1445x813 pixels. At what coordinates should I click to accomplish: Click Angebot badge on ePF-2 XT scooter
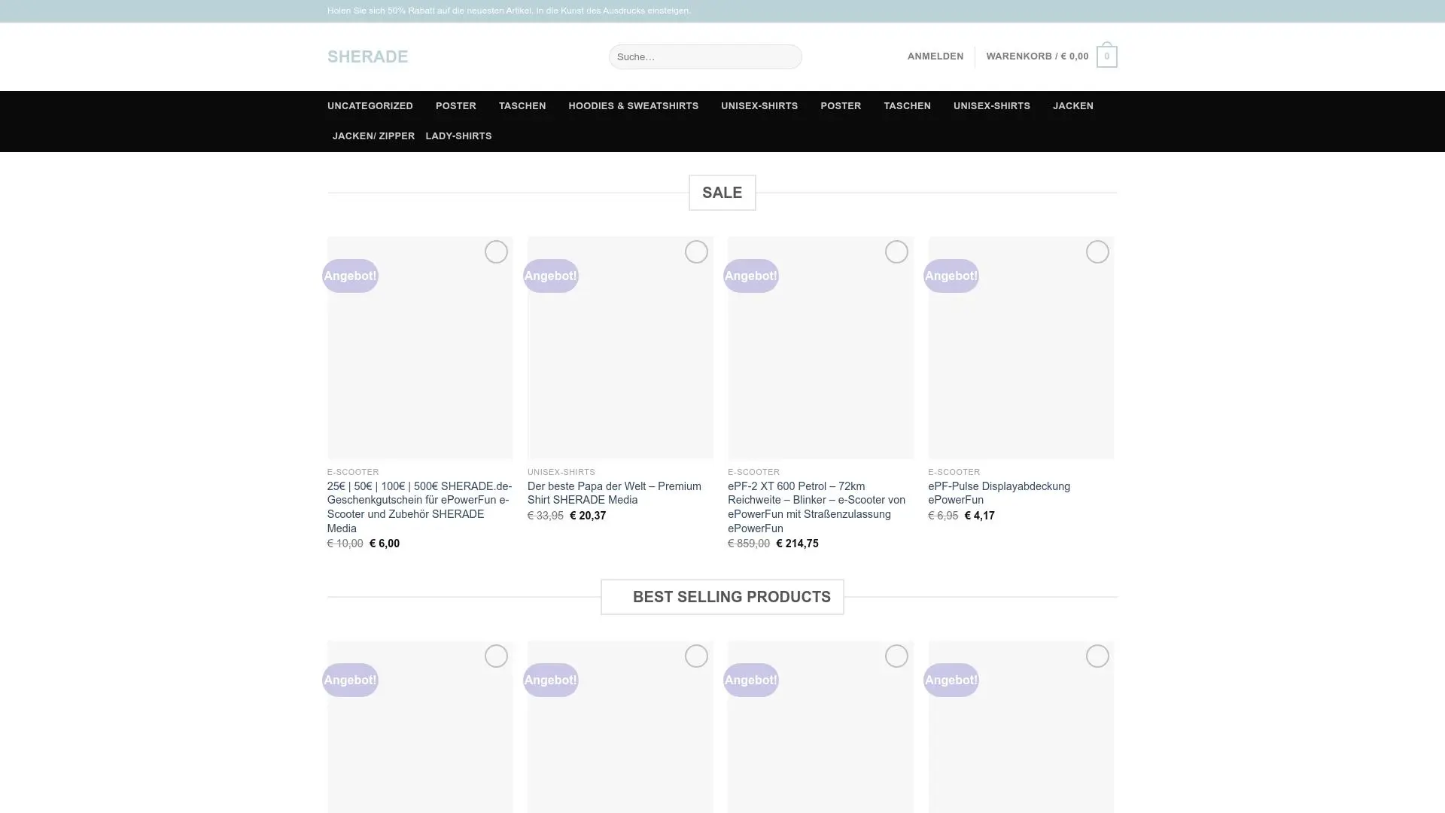tap(750, 276)
